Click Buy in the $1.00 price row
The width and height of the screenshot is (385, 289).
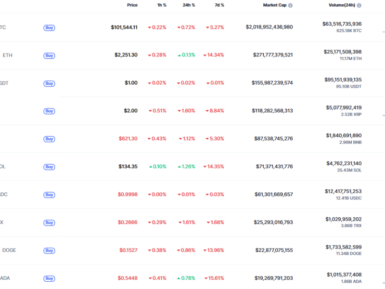click(x=49, y=83)
